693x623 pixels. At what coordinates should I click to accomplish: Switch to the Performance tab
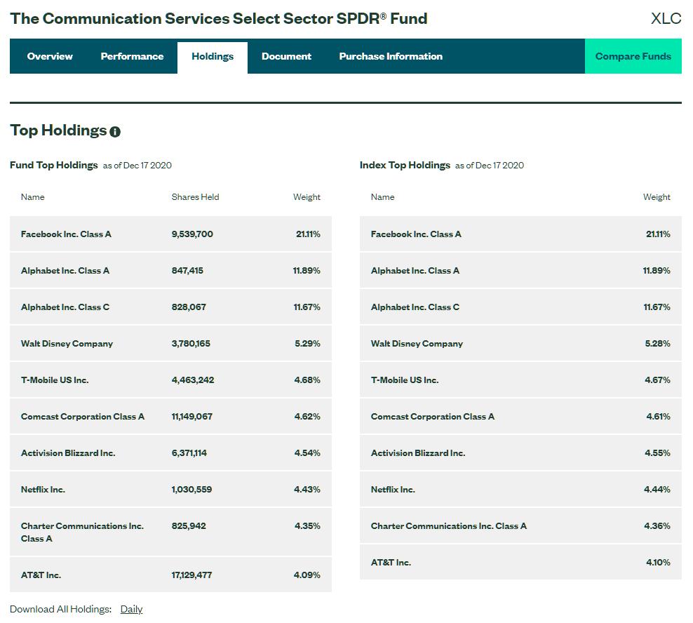tap(132, 56)
